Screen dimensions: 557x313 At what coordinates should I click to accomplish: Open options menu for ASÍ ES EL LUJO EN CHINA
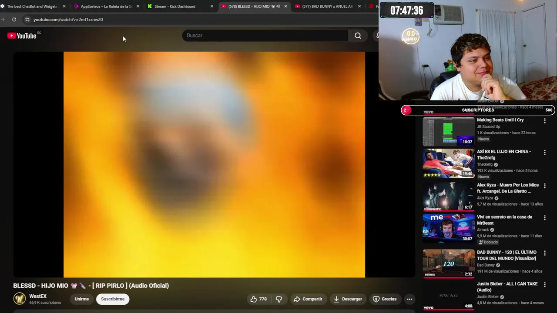pos(544,153)
